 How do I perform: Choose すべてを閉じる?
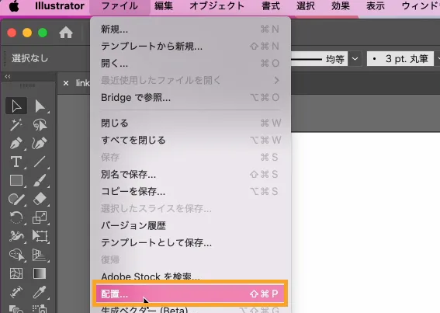pyautogui.click(x=190, y=140)
